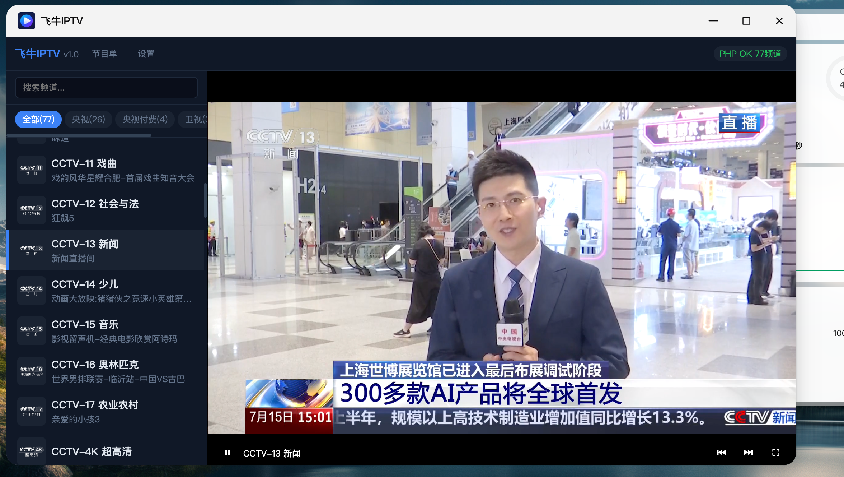Click the PHP OK 77频道 status badge
This screenshot has height=477, width=844.
point(750,54)
